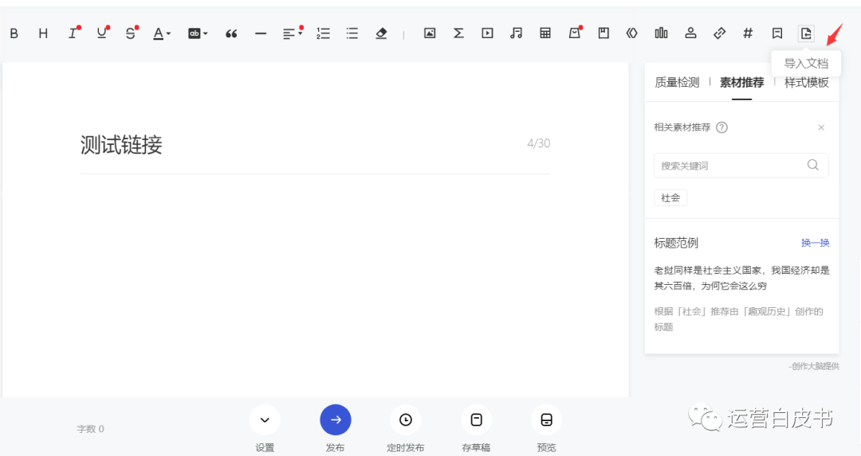Insert an image into the article
Screen dimensions: 861x456
[430, 33]
